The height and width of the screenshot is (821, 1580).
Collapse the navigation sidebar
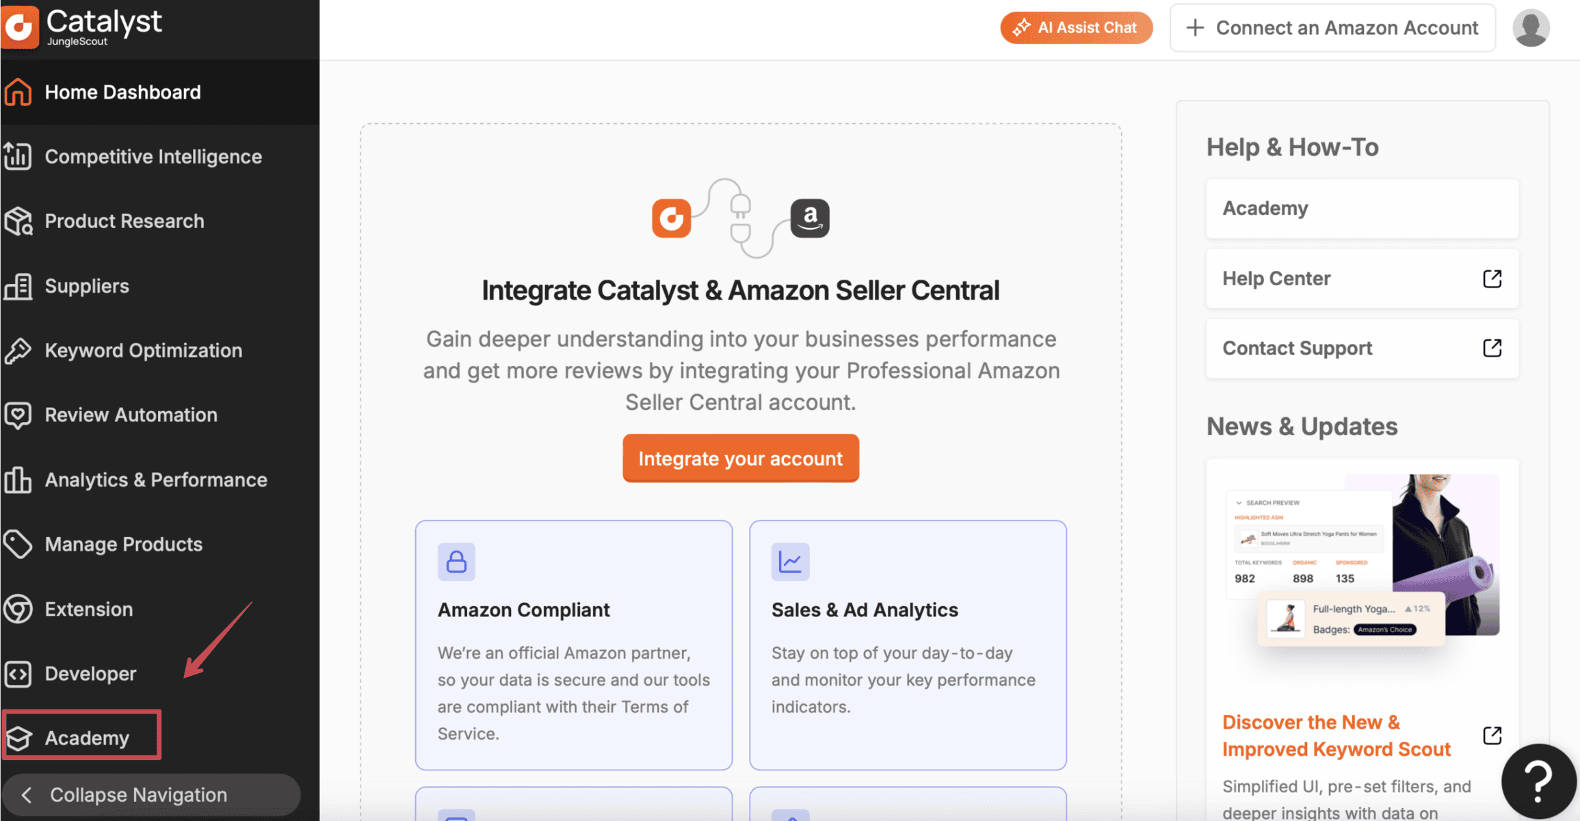tap(150, 795)
